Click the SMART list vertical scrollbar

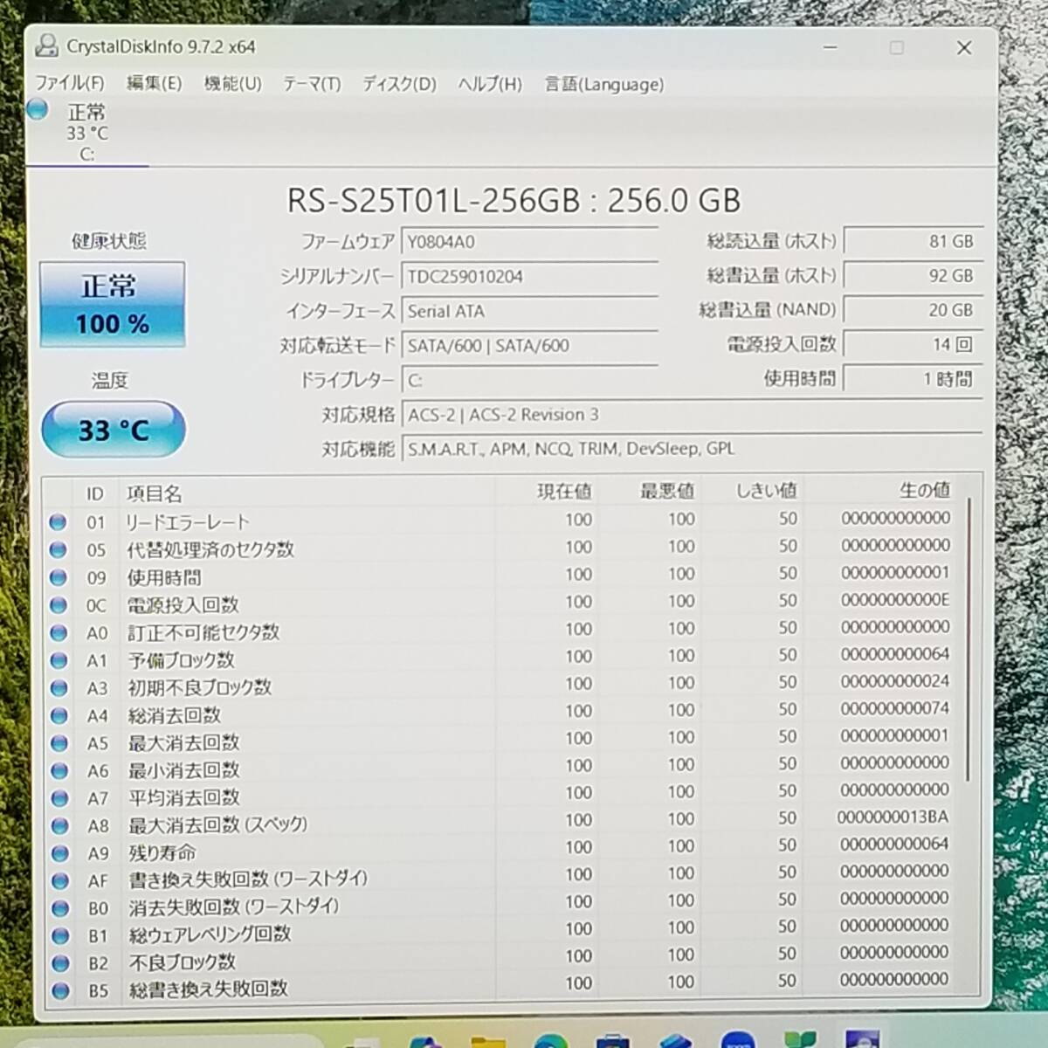coord(969,638)
